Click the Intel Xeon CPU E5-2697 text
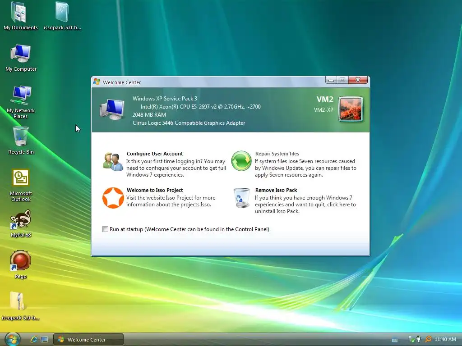462x346 pixels. pyautogui.click(x=200, y=106)
